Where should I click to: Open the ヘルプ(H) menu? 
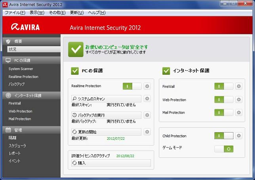click(x=97, y=13)
